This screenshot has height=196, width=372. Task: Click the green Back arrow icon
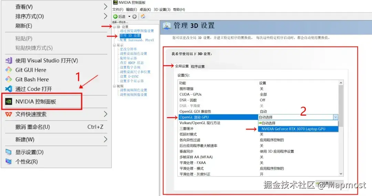pyautogui.click(x=115, y=17)
